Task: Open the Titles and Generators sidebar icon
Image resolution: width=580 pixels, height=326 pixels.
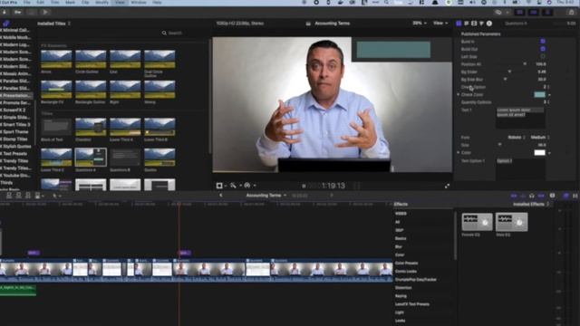Action: coord(5,24)
